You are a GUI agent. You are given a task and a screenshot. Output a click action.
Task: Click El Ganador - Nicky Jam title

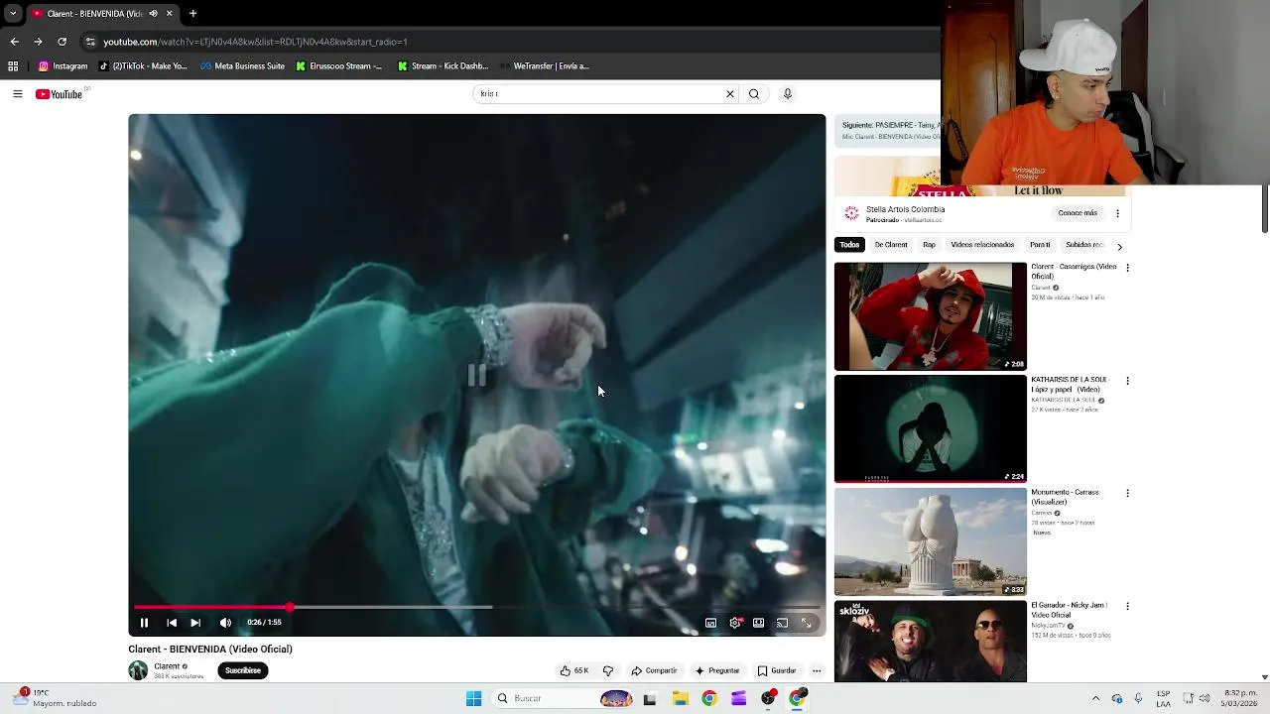[1069, 610]
